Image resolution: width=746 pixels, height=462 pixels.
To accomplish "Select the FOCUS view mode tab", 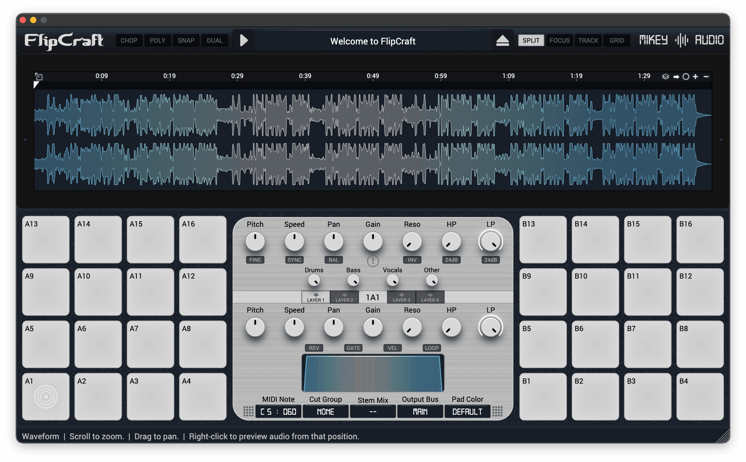I will [559, 41].
